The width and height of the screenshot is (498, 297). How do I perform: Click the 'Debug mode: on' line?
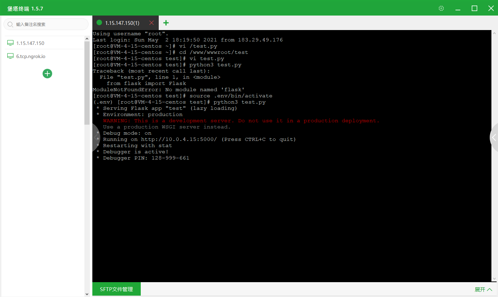(x=124, y=133)
